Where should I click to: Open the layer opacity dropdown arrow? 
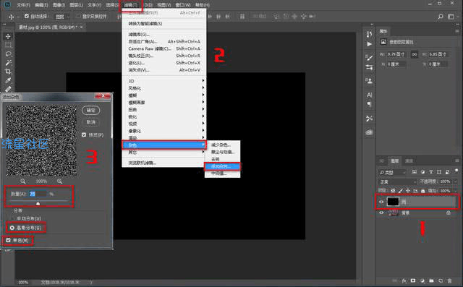point(456,181)
